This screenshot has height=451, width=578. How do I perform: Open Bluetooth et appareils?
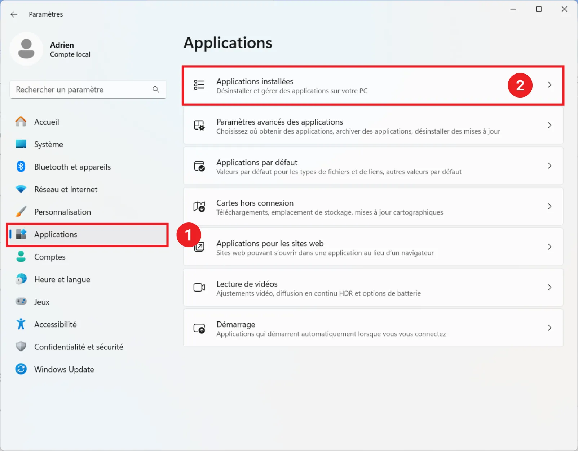coord(87,167)
